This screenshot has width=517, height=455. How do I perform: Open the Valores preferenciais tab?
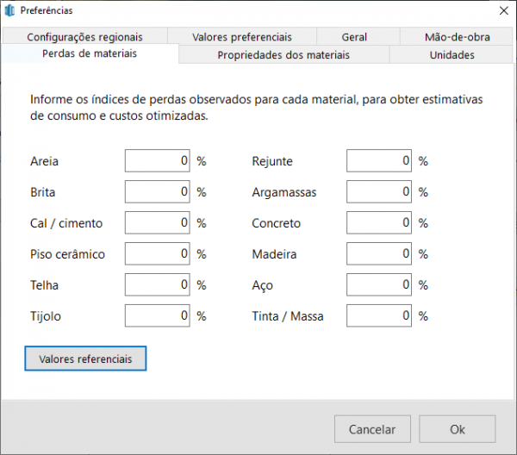click(242, 37)
